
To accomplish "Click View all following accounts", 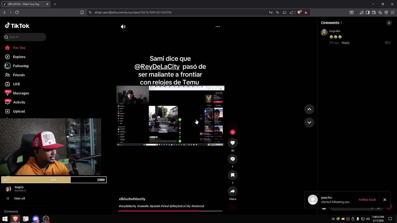I will coord(19,199).
